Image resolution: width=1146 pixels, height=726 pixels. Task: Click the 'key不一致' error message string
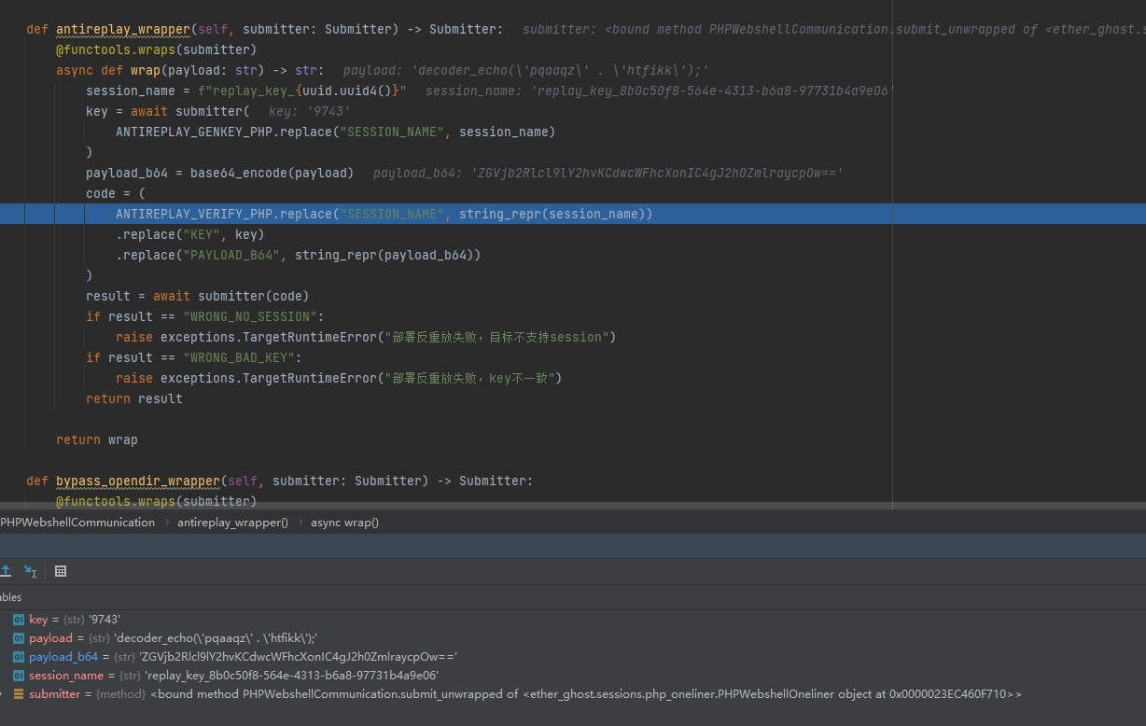point(470,378)
